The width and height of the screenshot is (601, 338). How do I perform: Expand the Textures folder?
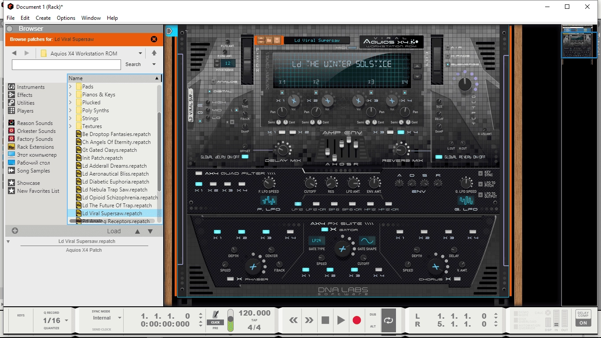coord(70,126)
